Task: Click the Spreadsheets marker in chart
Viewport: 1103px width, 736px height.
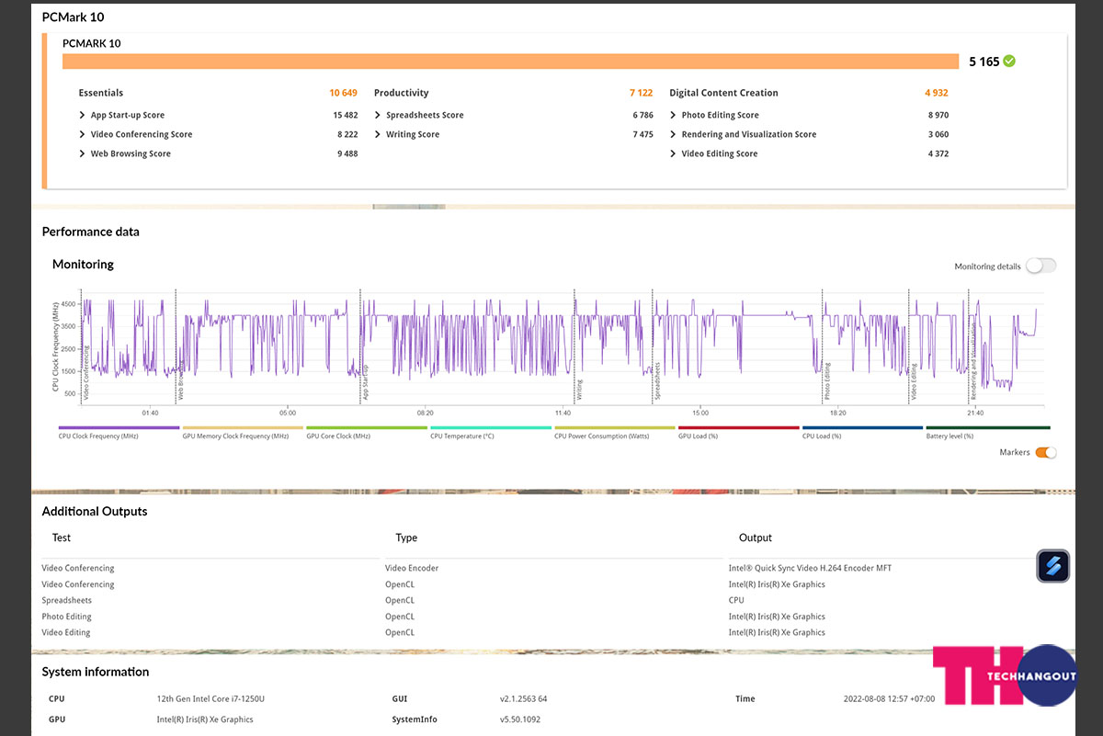Action: [657, 383]
